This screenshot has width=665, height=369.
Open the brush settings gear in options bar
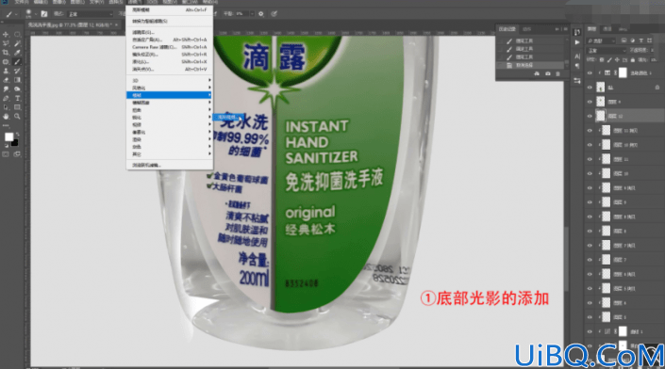coord(261,14)
